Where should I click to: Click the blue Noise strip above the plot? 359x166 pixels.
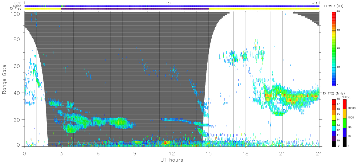click(x=172, y=6)
